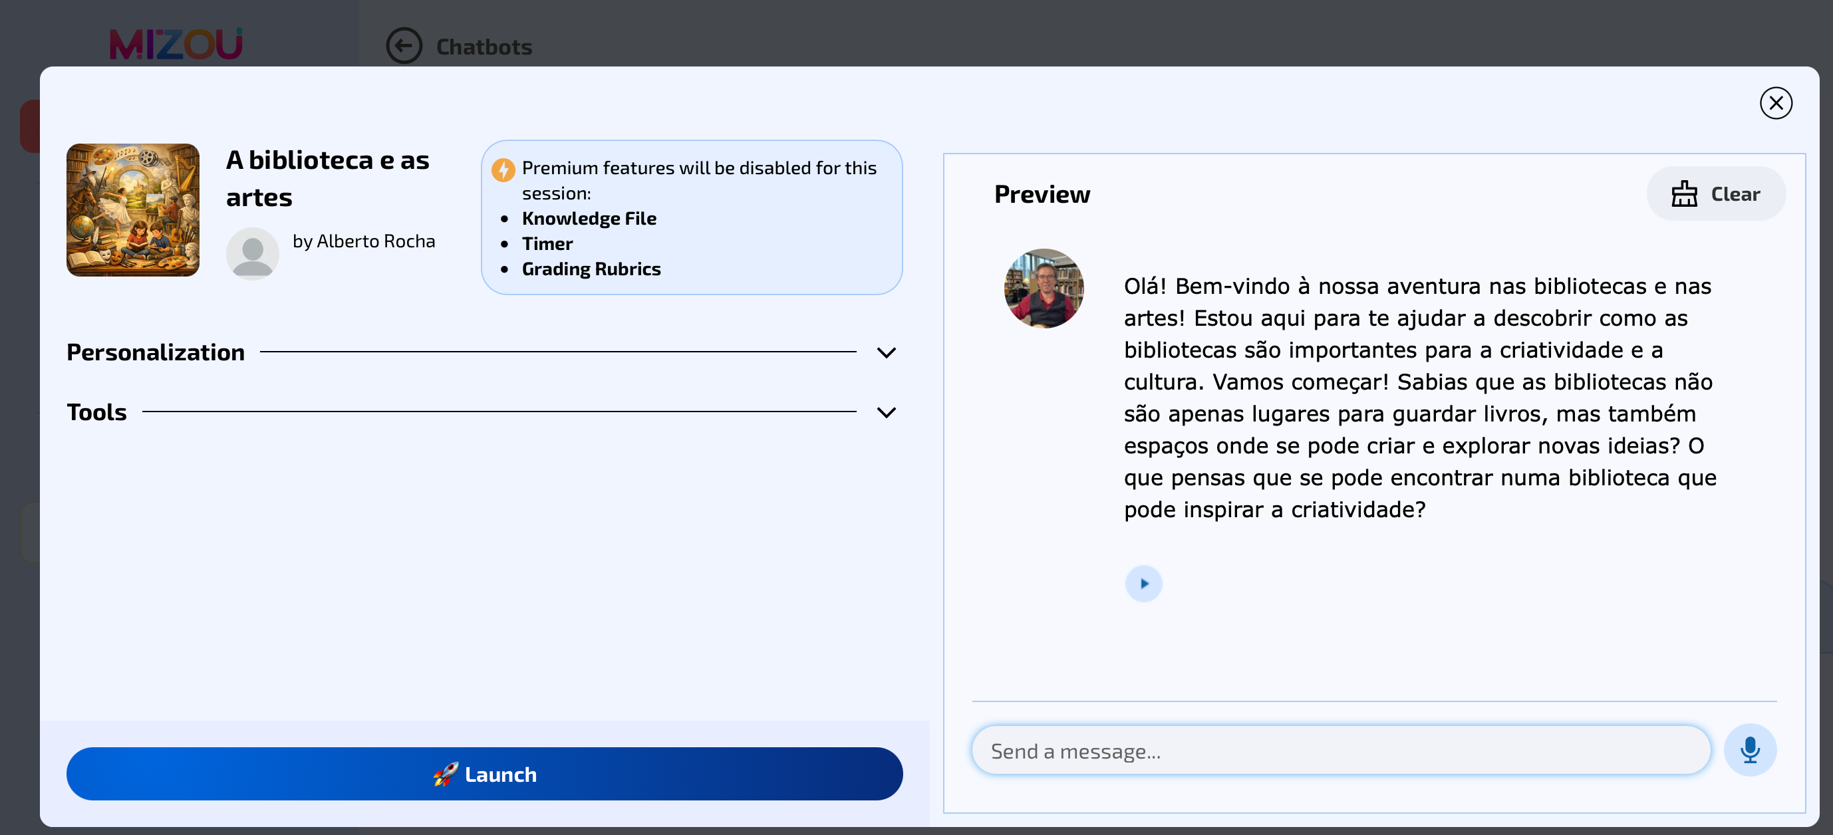Viewport: 1833px width, 835px height.
Task: Clear the preview conversation
Action: pyautogui.click(x=1715, y=193)
